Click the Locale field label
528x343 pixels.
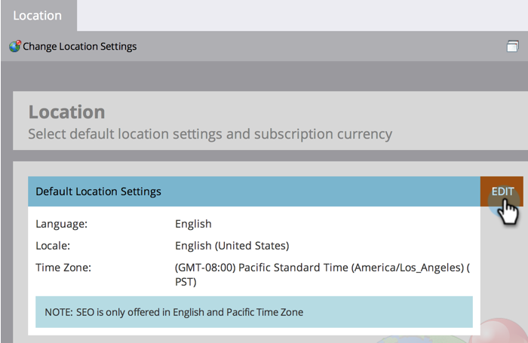53,246
